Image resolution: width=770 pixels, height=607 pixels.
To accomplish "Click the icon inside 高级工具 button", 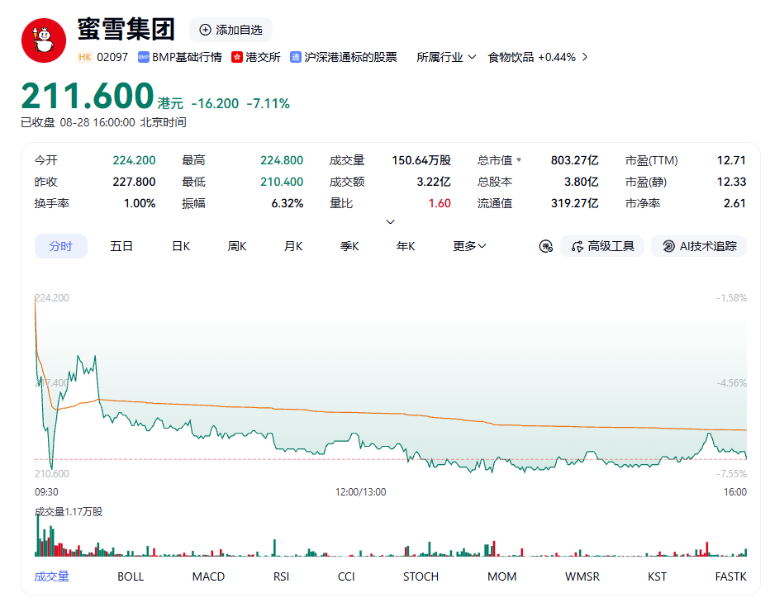I will coord(577,246).
